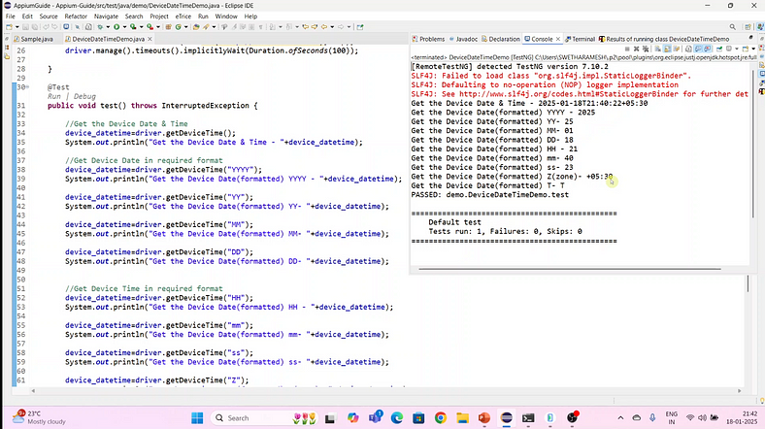Click the Back navigation arrow in toolbar
The width and height of the screenshot is (765, 429).
(324, 27)
